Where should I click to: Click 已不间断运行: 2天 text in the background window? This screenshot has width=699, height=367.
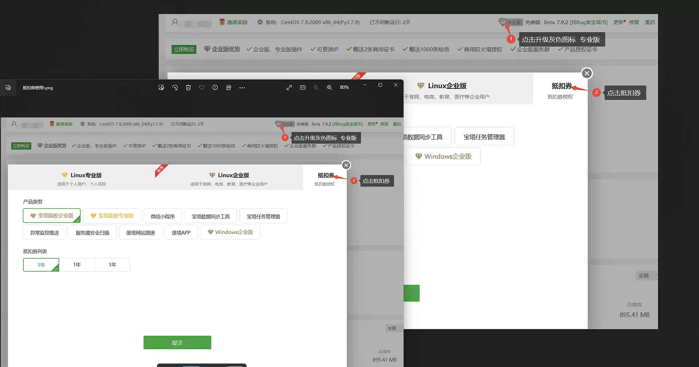click(x=390, y=22)
